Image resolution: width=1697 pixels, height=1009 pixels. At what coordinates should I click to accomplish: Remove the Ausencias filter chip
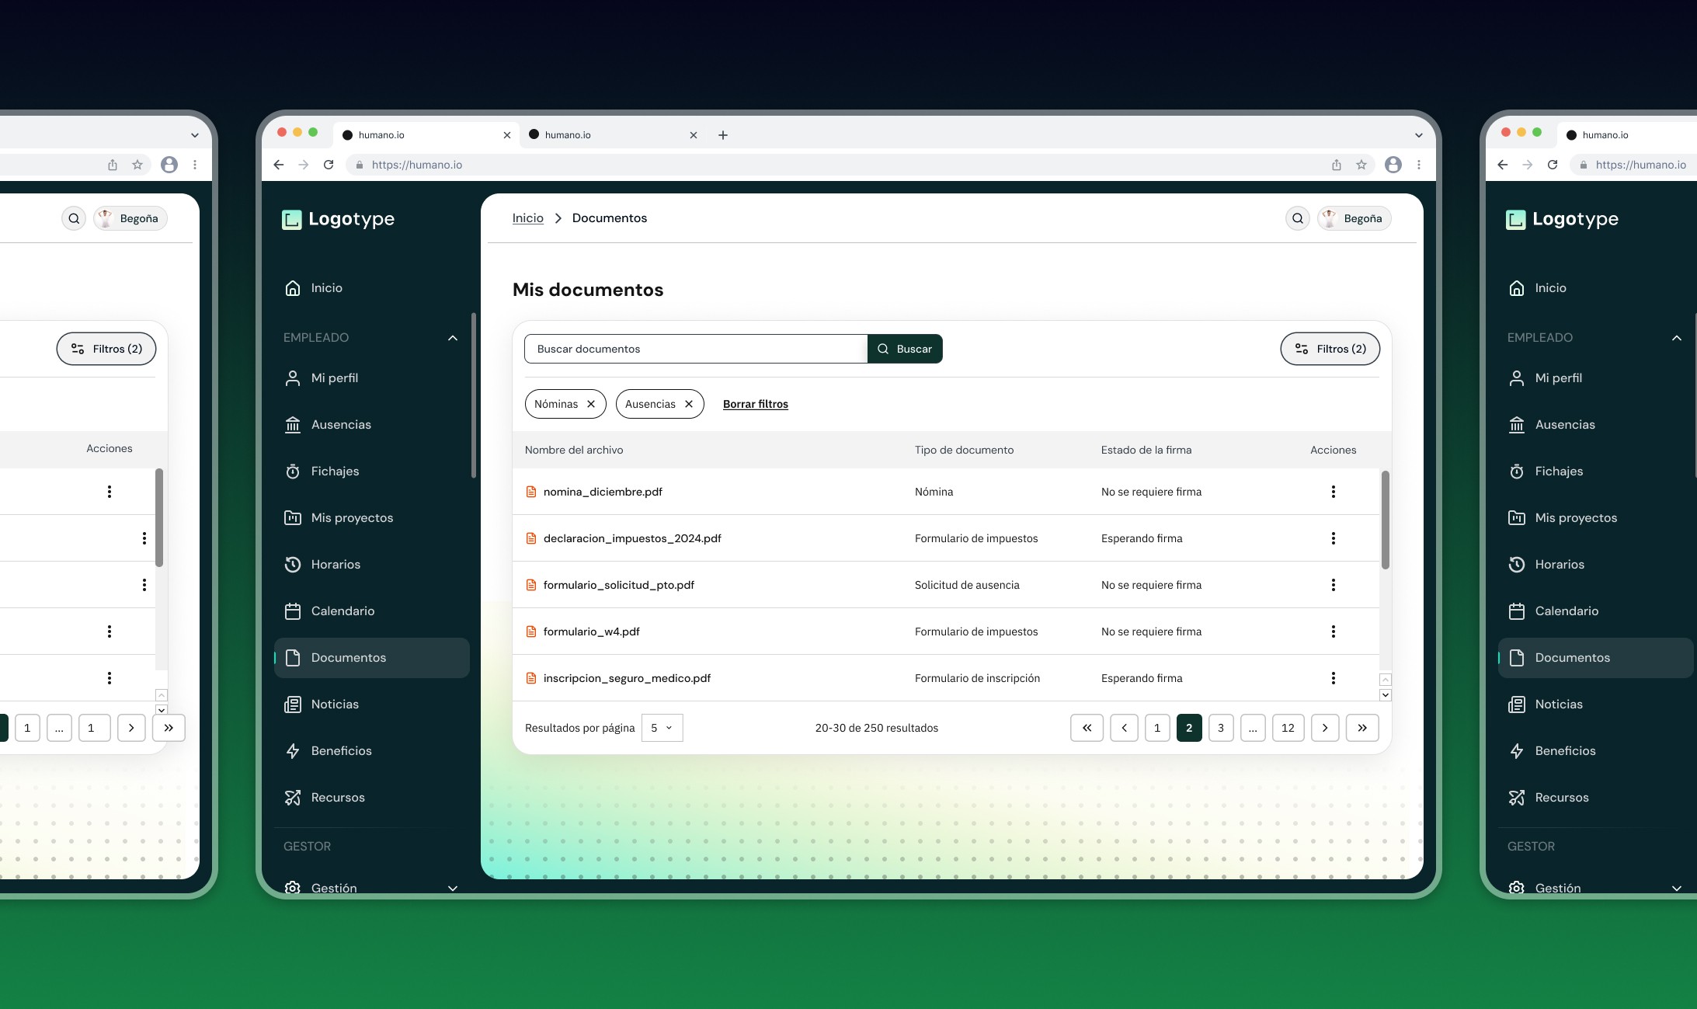pyautogui.click(x=689, y=404)
